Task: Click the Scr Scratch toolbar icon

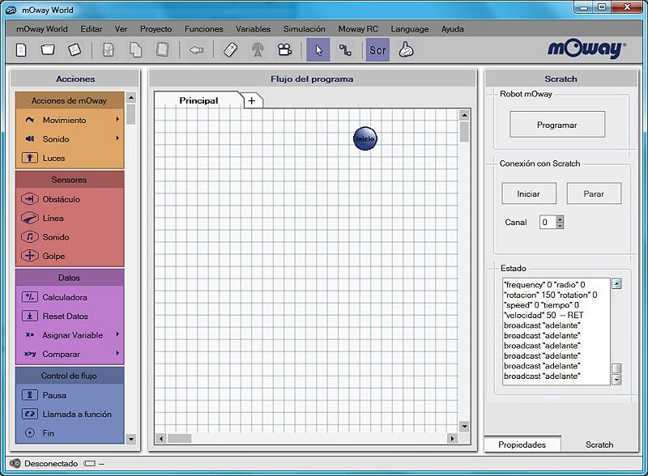Action: [x=377, y=50]
